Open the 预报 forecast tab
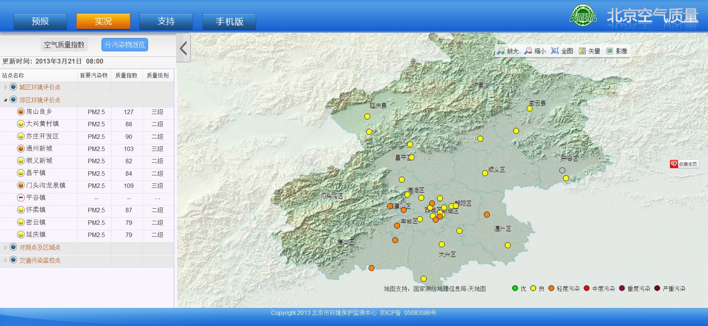Image resolution: width=708 pixels, height=326 pixels. (x=40, y=21)
